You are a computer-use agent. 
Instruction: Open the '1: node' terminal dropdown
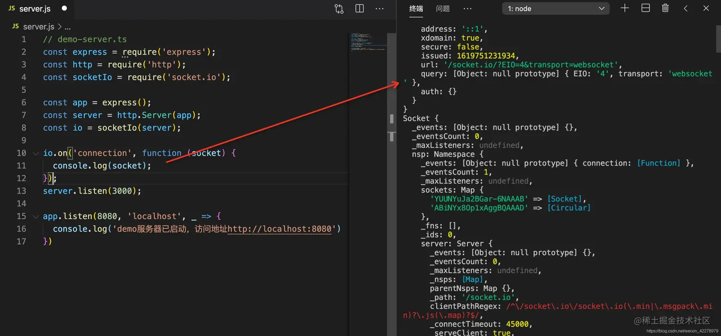coord(556,9)
